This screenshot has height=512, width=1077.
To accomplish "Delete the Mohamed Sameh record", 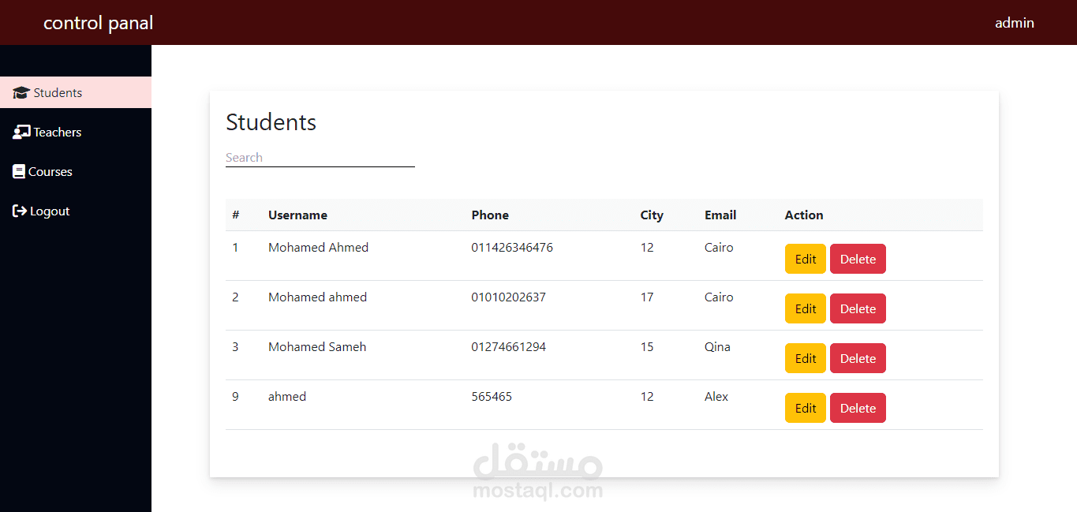I will 858,358.
